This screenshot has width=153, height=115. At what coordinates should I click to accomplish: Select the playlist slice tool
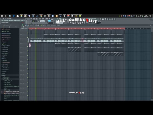click(x=33, y=25)
